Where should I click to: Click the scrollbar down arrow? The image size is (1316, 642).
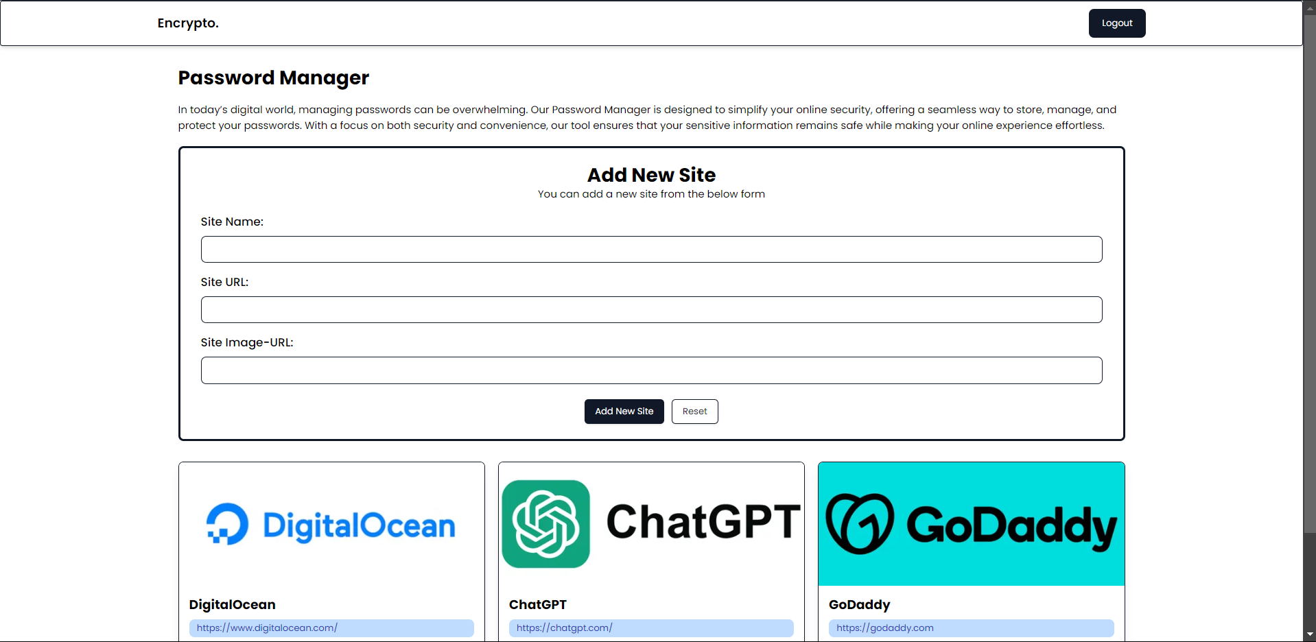(1309, 635)
